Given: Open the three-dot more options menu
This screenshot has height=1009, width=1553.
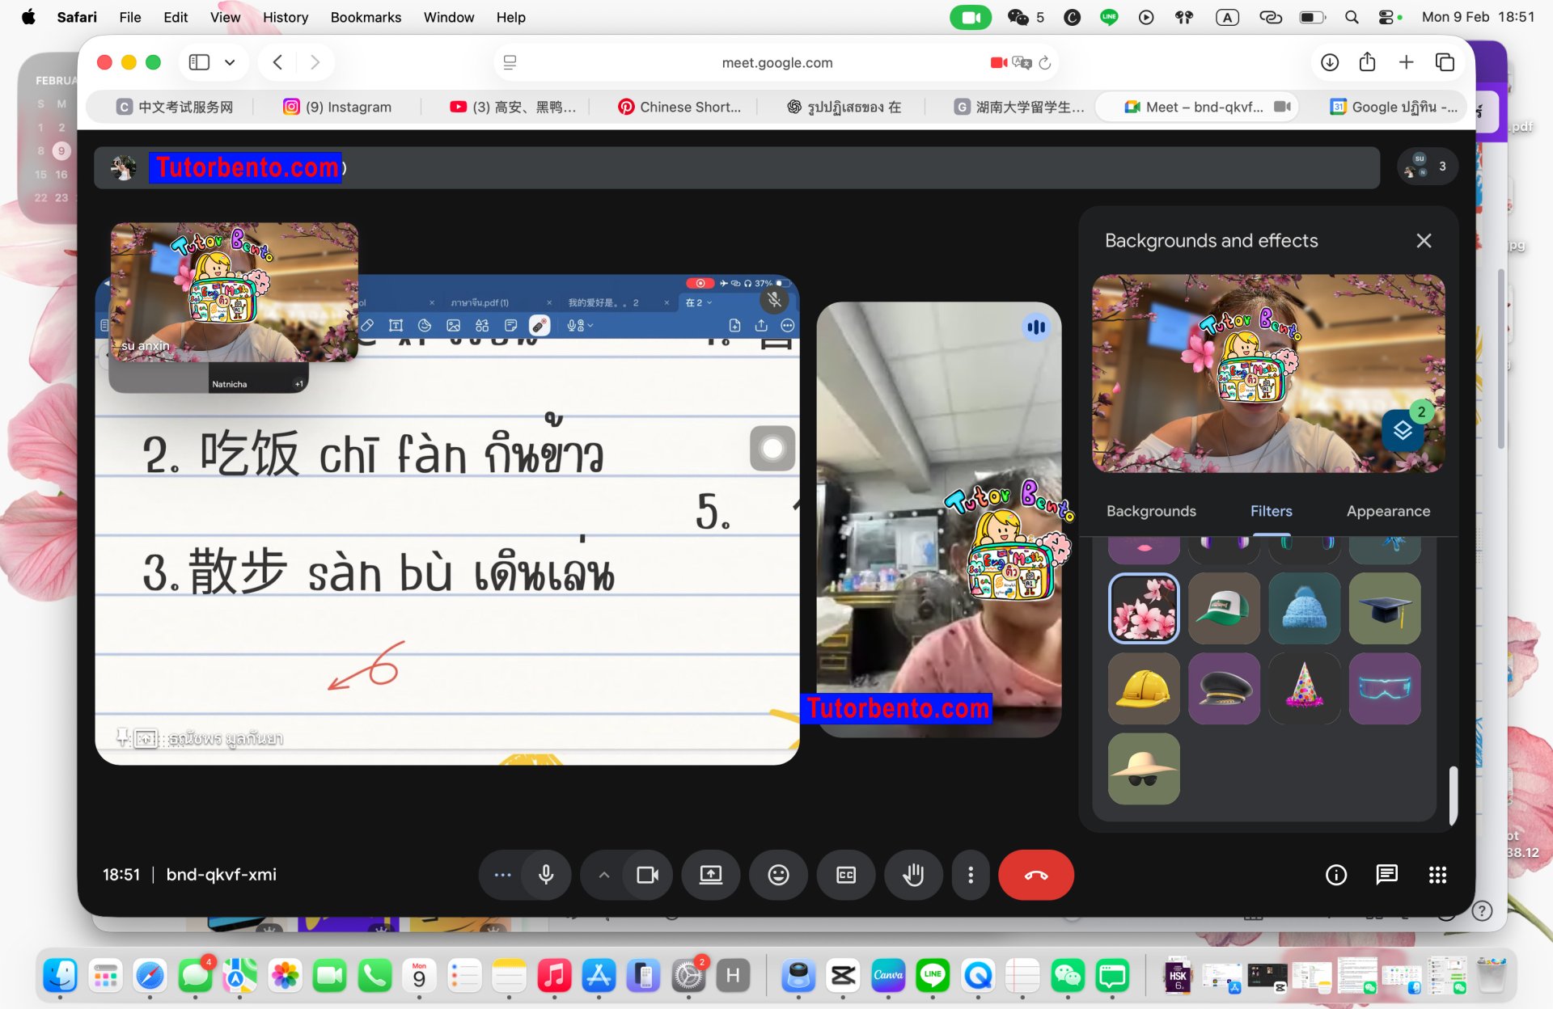Looking at the screenshot, I should click(x=970, y=875).
